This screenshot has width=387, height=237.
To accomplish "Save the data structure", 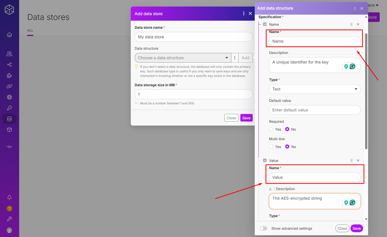I will [x=357, y=228].
